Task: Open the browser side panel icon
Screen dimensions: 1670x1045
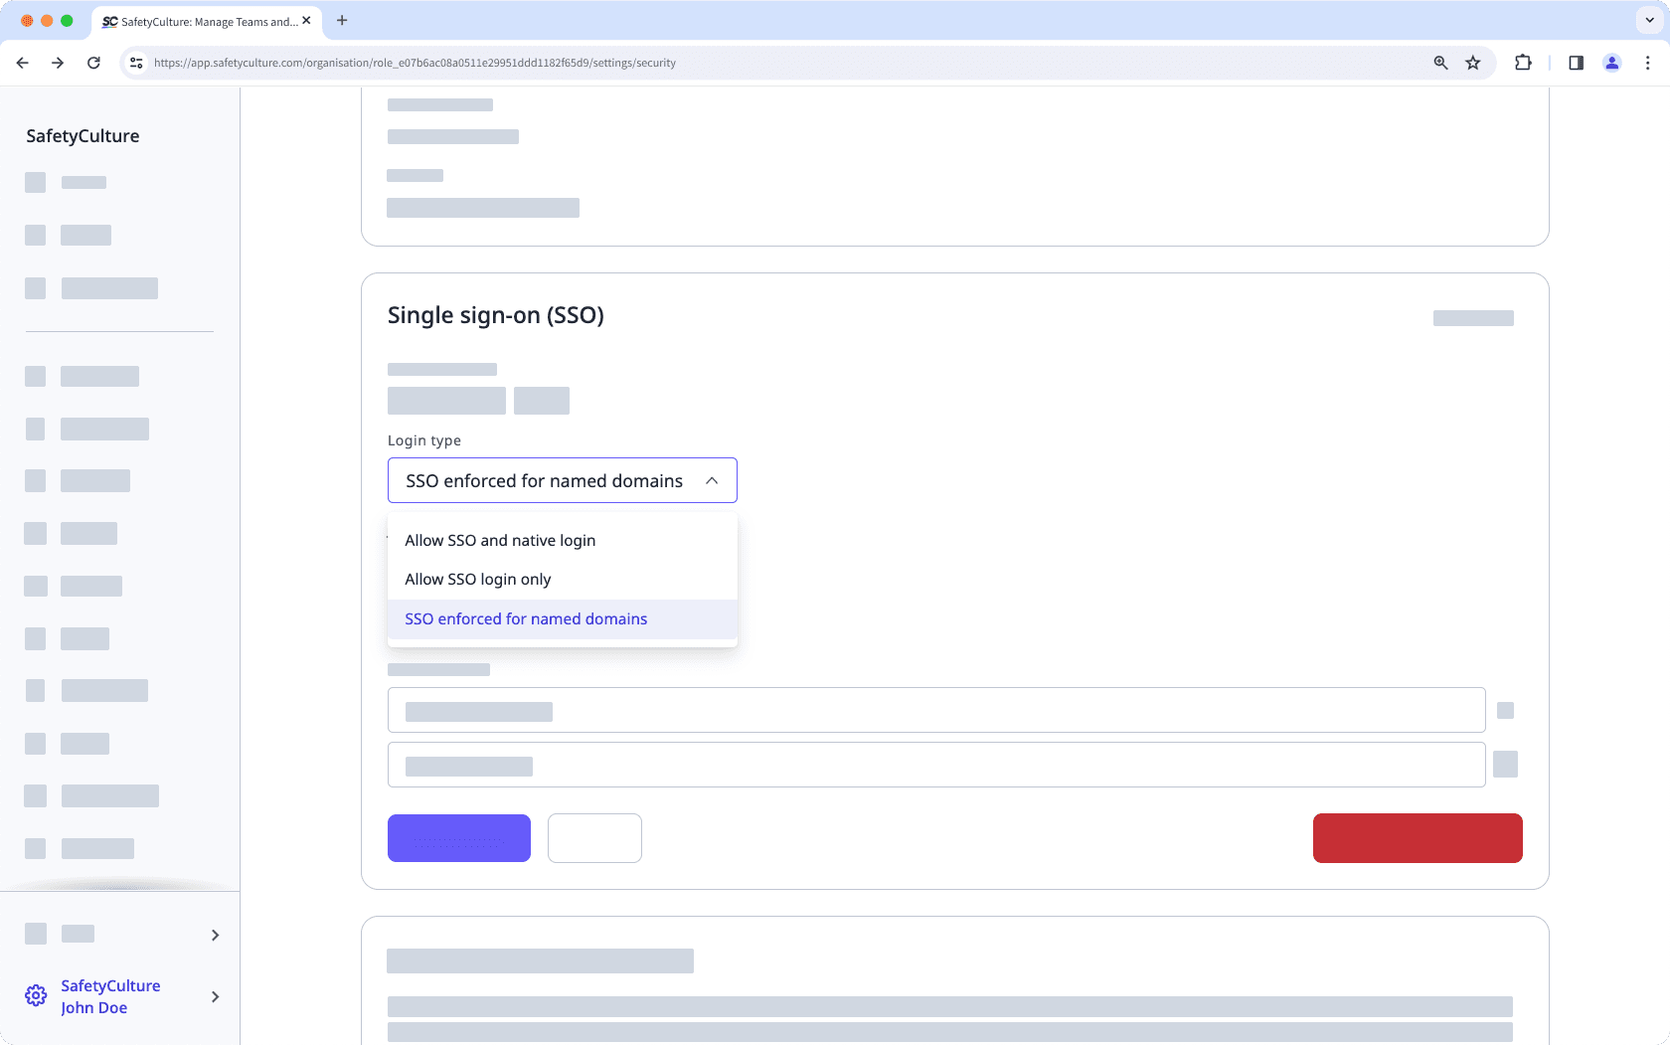Action: click(x=1576, y=62)
